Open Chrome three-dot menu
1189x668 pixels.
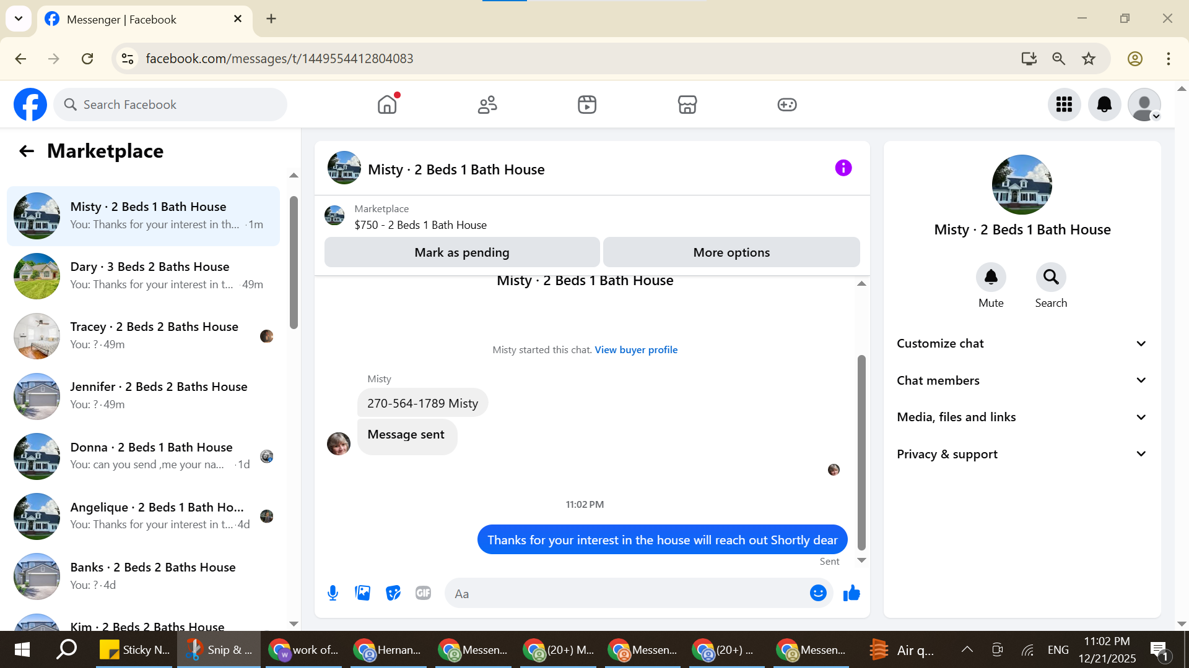click(x=1168, y=59)
